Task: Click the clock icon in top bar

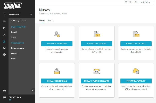Action: click(x=130, y=2)
